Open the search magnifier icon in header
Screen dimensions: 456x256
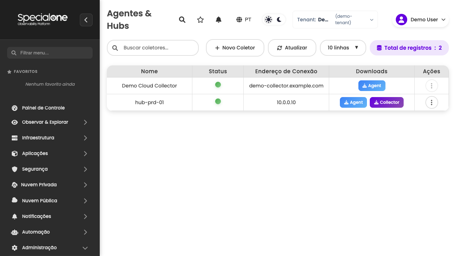click(x=182, y=20)
